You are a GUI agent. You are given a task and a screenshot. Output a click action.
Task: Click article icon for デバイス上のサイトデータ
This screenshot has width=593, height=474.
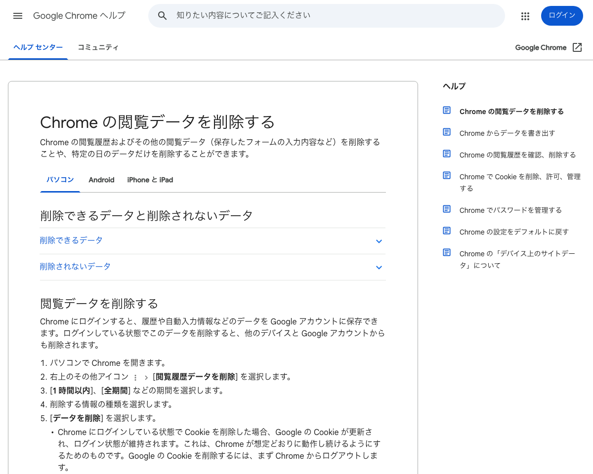coord(447,252)
